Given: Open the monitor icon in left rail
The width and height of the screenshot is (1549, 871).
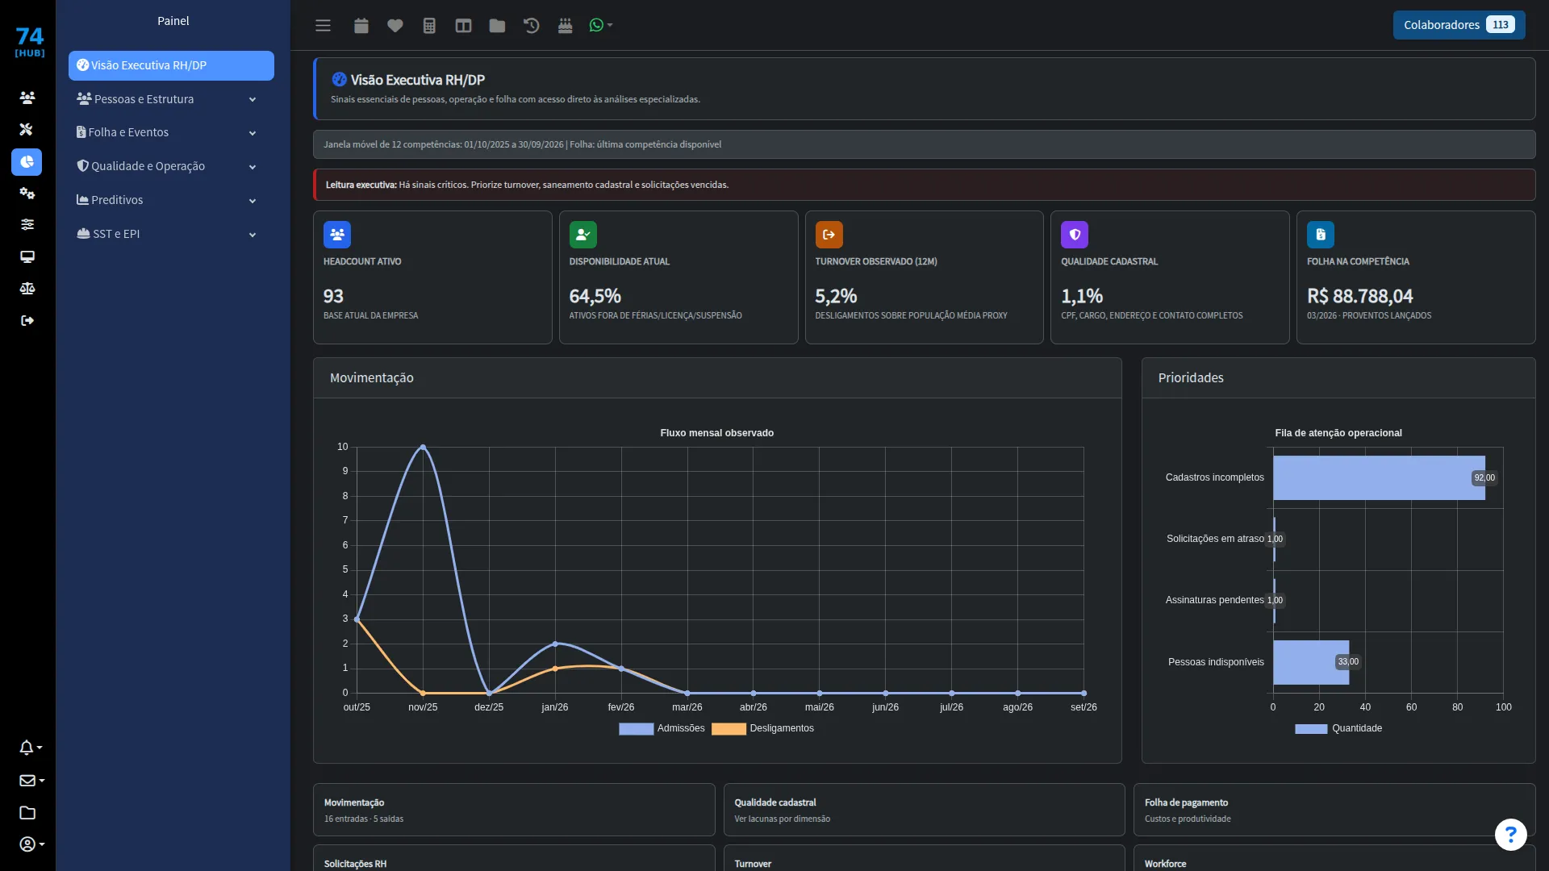Looking at the screenshot, I should (x=27, y=256).
